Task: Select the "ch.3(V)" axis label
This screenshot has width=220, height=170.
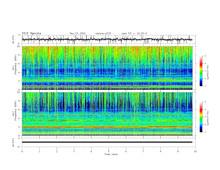Action: 13,142
